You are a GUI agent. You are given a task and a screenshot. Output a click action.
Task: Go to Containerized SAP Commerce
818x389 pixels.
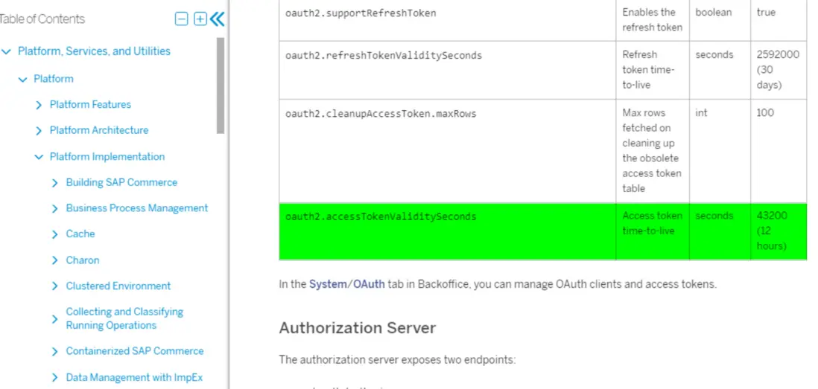(134, 351)
